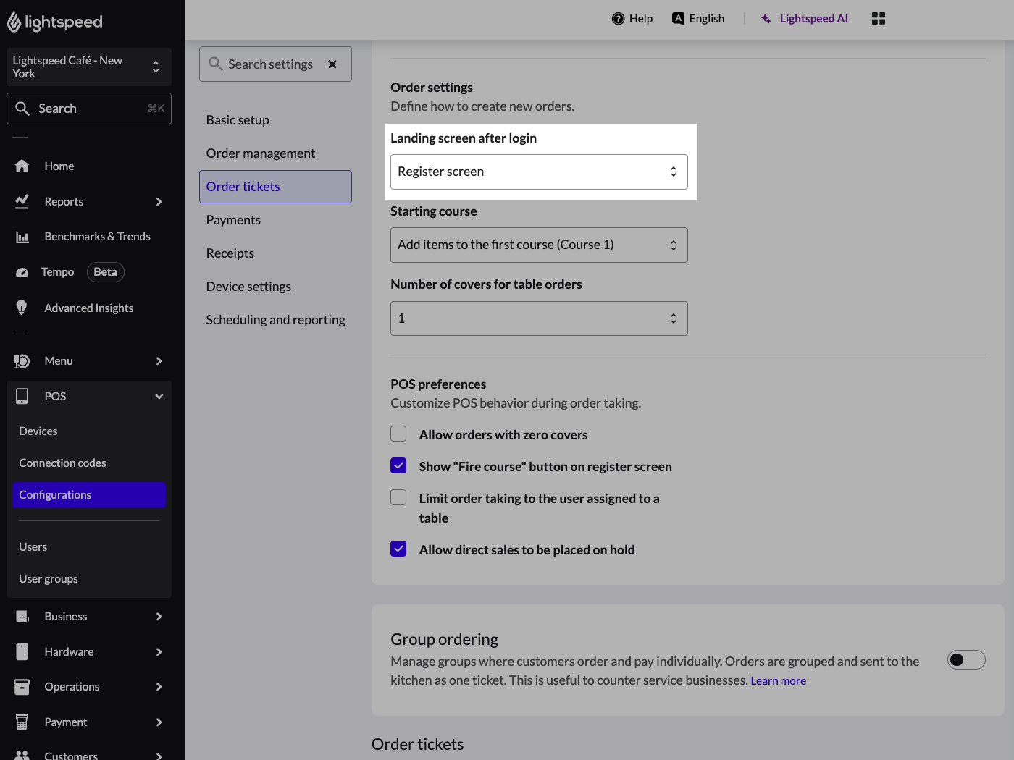Click the Lightspeed logo
The width and height of the screenshot is (1014, 760).
(54, 22)
